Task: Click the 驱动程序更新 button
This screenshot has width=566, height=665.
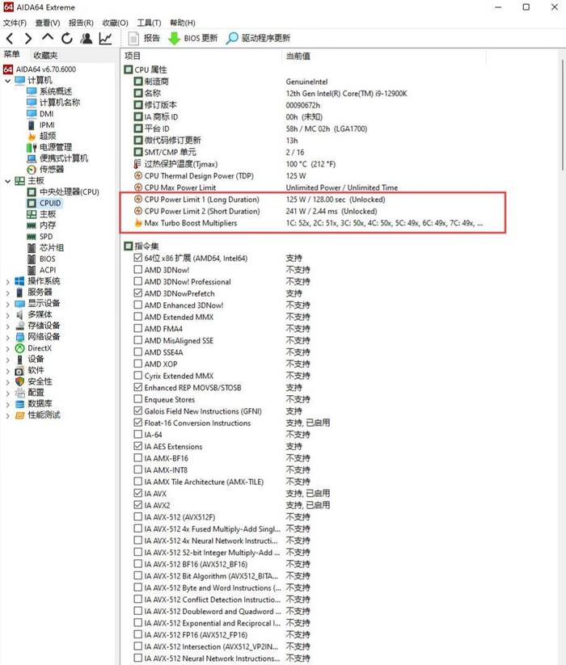Action: click(258, 38)
